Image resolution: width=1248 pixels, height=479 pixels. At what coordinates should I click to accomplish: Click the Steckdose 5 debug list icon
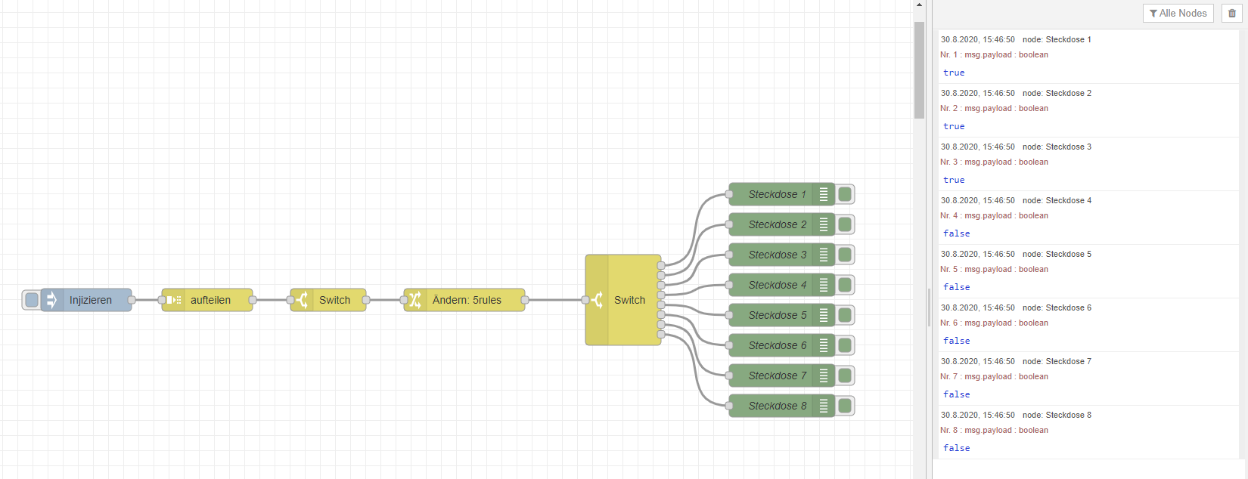(x=824, y=315)
